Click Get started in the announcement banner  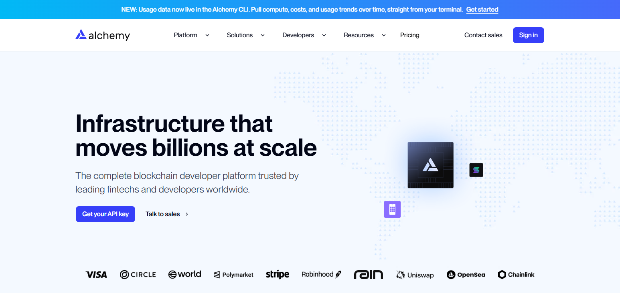tap(482, 10)
